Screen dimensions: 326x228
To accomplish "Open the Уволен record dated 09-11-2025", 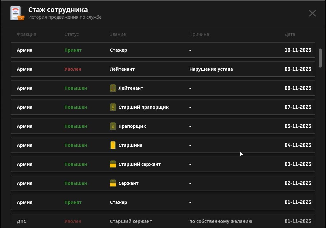I will (163, 69).
